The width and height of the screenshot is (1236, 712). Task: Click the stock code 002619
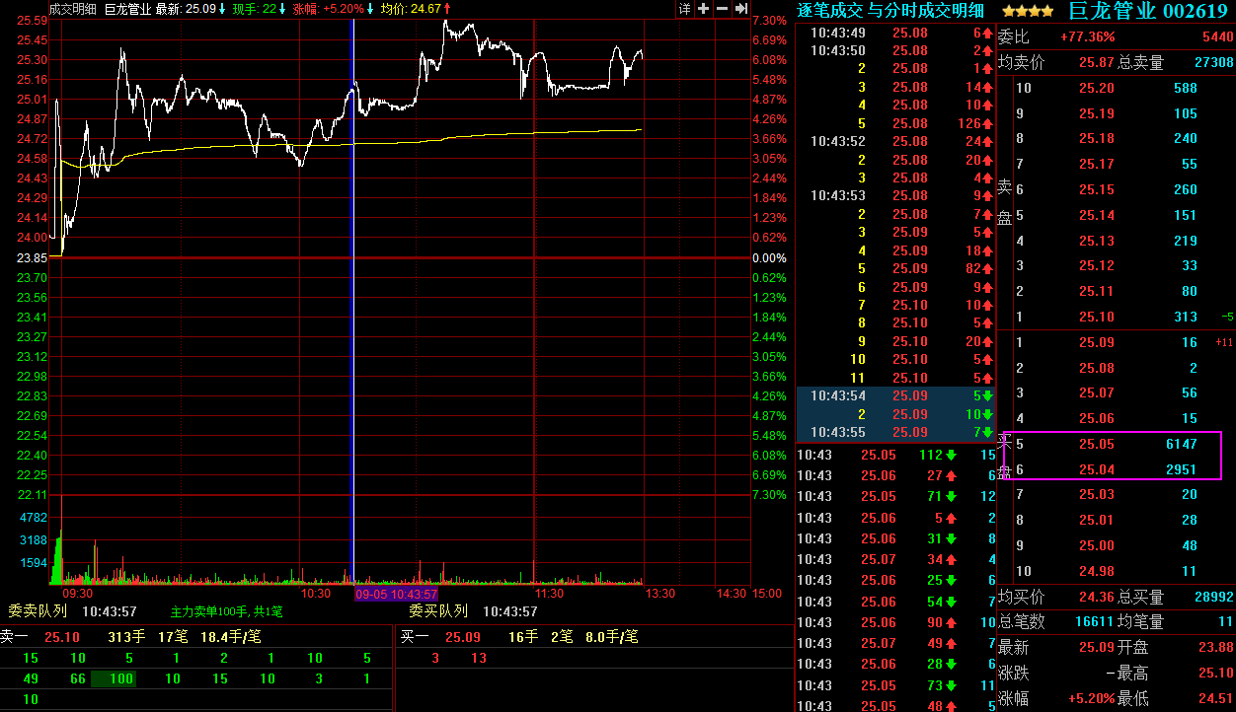[1197, 11]
